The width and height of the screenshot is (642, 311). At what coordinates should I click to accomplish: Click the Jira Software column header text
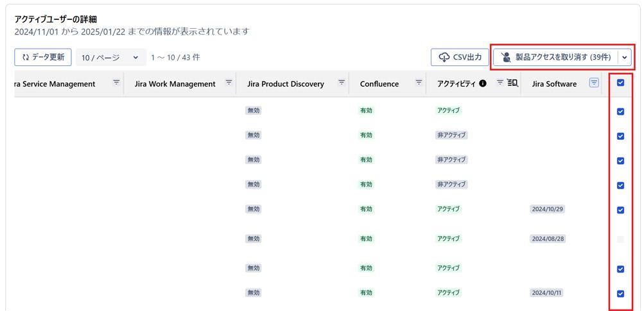click(555, 84)
